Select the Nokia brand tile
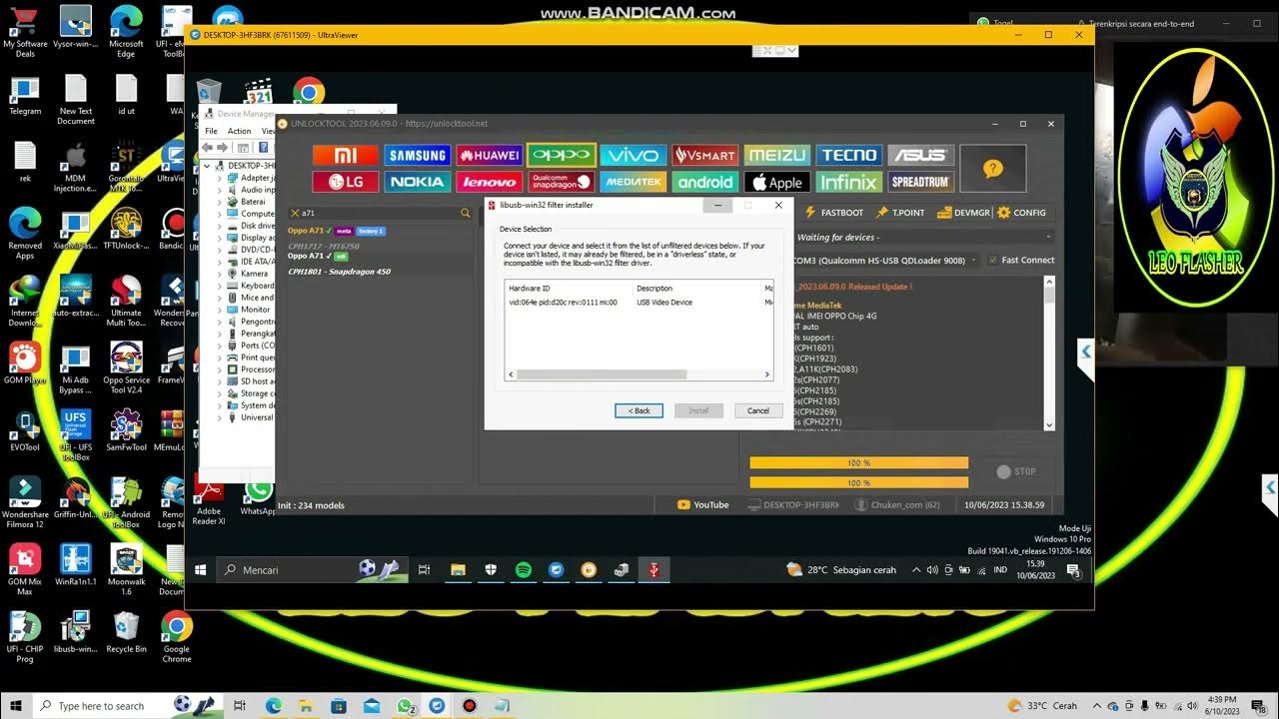Image resolution: width=1279 pixels, height=719 pixels. [x=418, y=182]
